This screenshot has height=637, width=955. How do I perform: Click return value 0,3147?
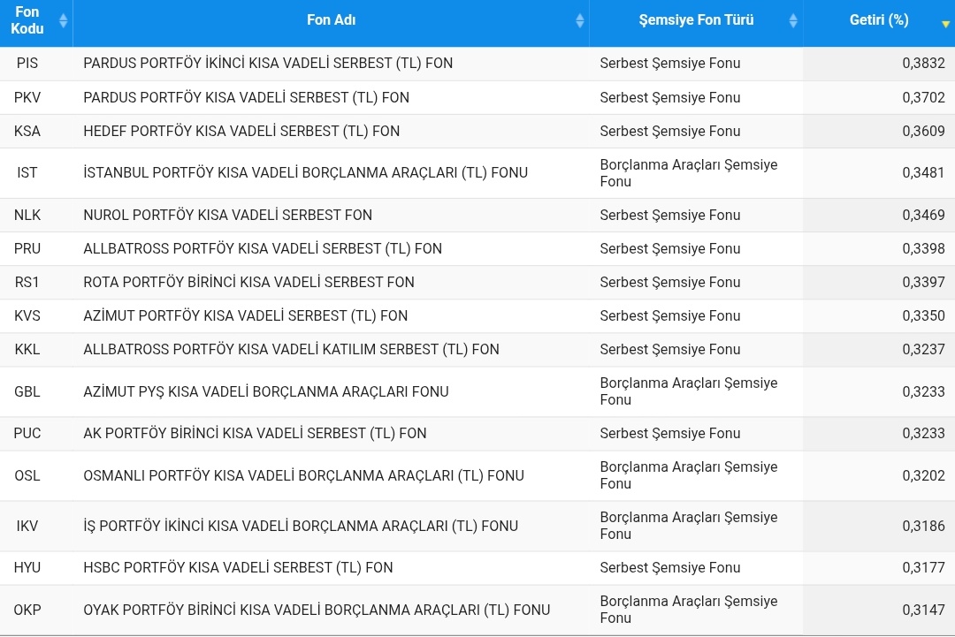click(923, 610)
